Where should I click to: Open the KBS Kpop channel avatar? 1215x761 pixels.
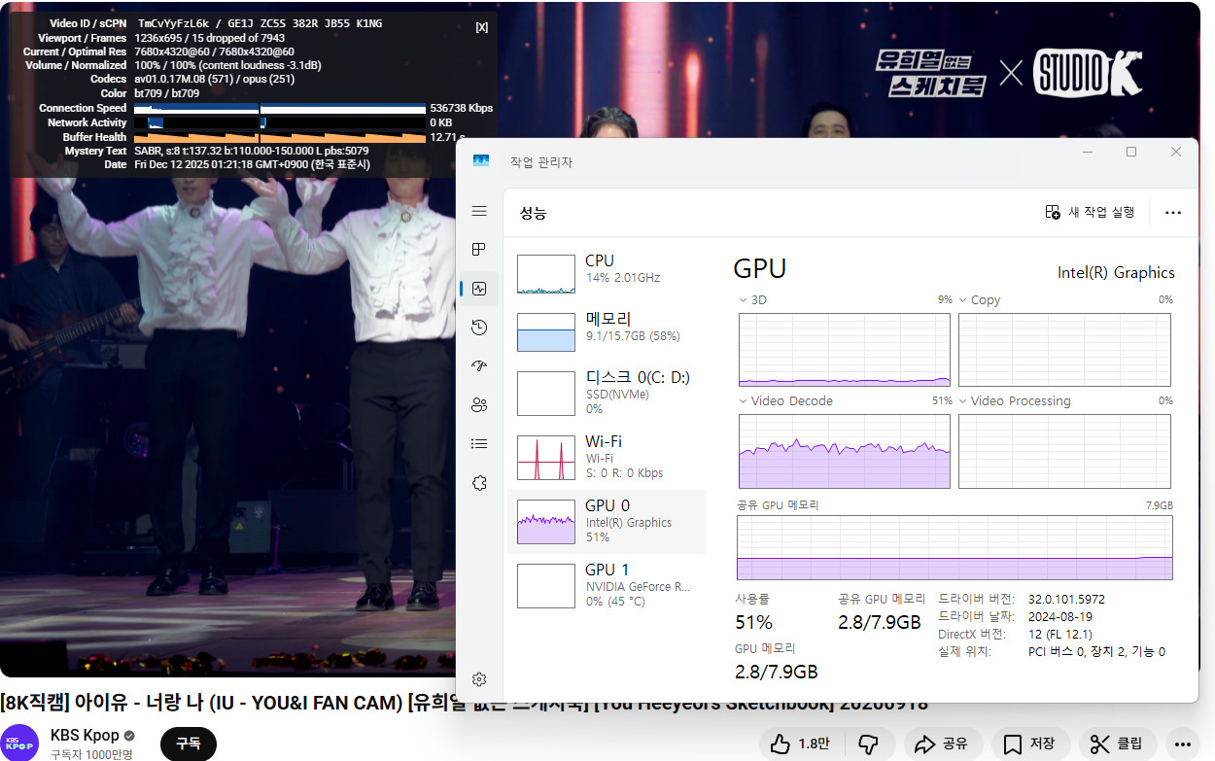pyautogui.click(x=19, y=744)
